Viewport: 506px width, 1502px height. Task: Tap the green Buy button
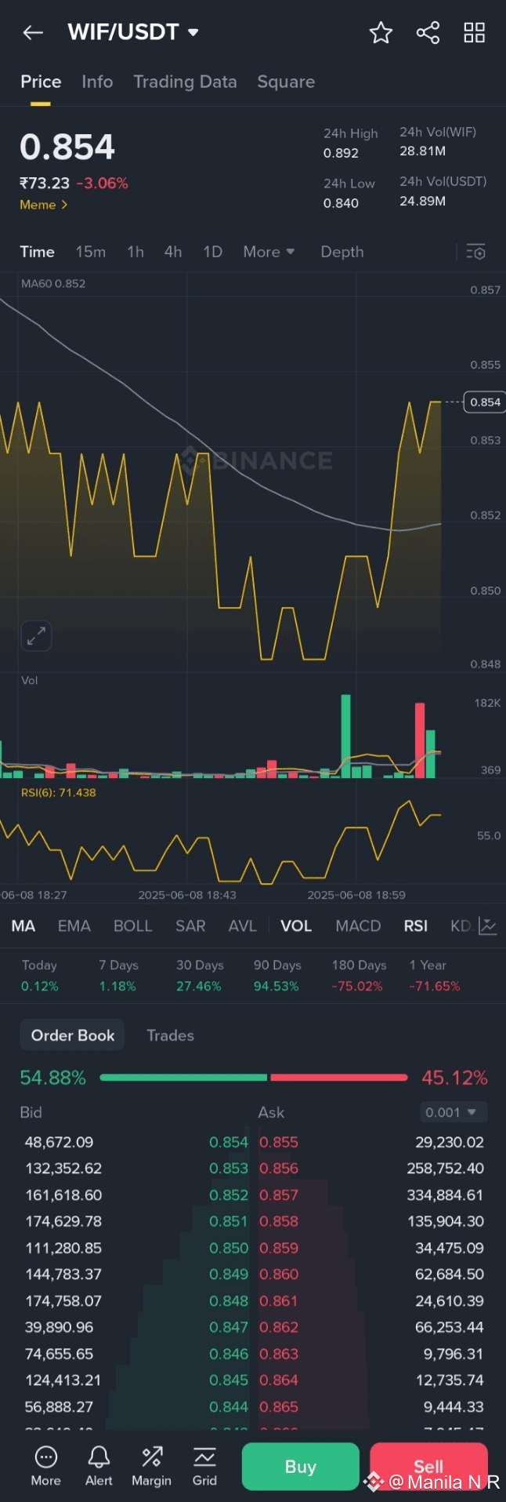click(x=301, y=1467)
